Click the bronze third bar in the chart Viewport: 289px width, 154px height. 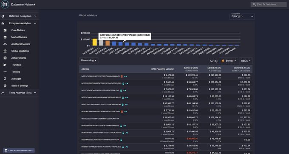pos(108,43)
